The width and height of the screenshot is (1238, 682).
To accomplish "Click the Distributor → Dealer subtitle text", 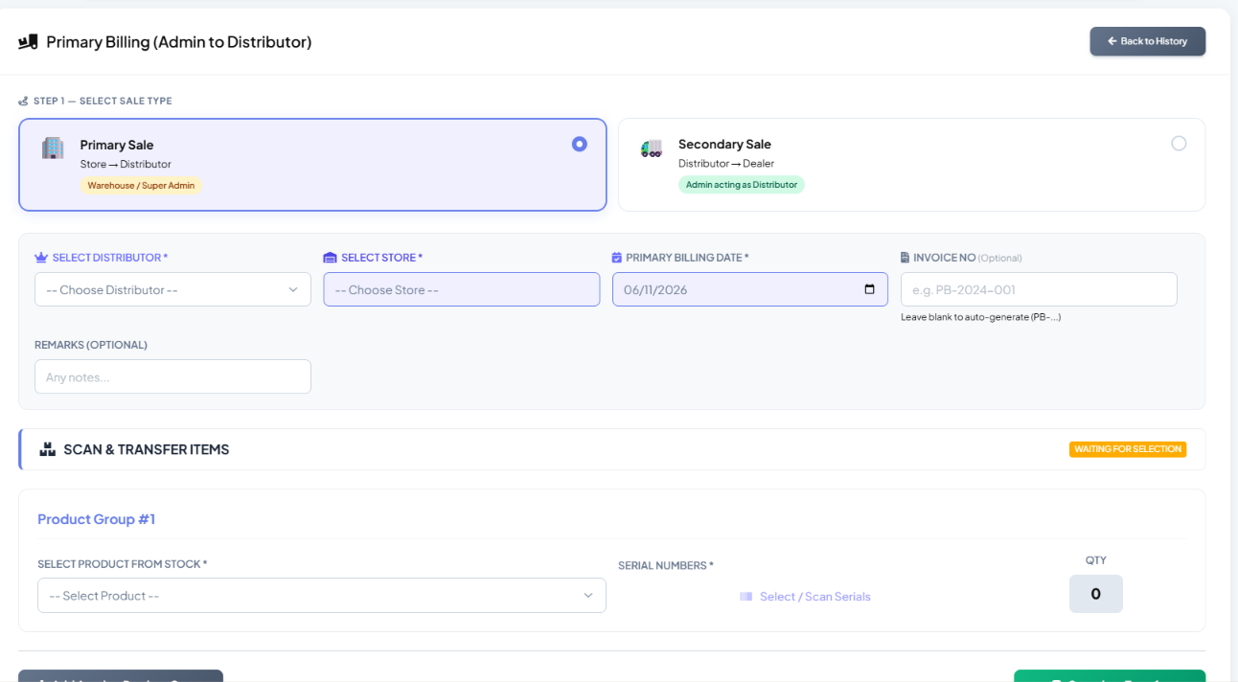I will click(726, 164).
